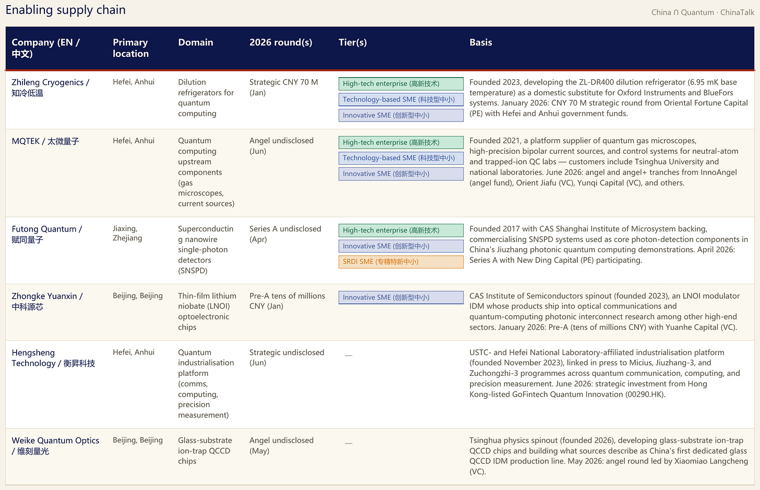Click Zhileng Cryogenics' "Innovative SME" tier badge

[401, 115]
